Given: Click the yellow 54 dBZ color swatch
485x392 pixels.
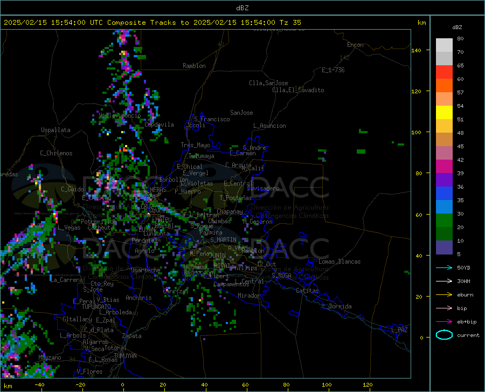Looking at the screenshot, I should point(444,113).
